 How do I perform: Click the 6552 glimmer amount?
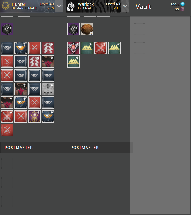pyautogui.click(x=175, y=4)
